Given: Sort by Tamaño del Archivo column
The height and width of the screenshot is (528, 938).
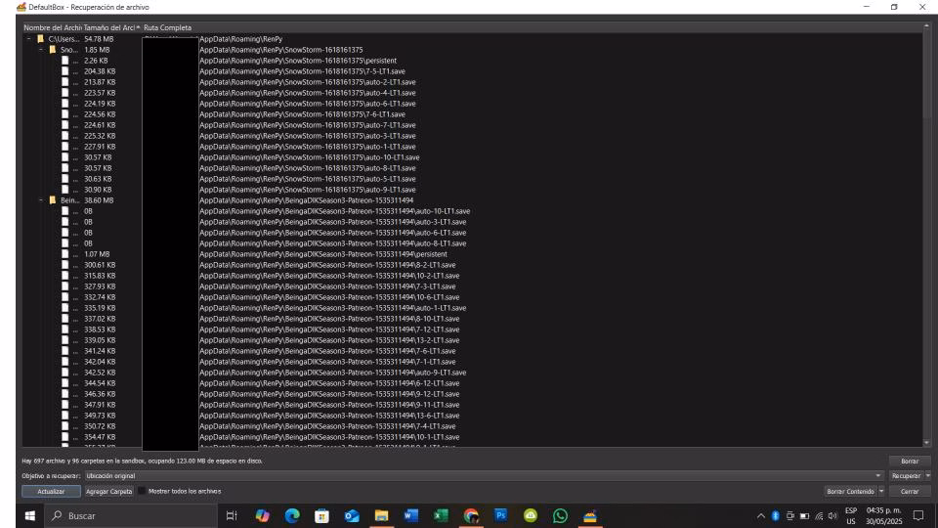Looking at the screenshot, I should tap(111, 27).
